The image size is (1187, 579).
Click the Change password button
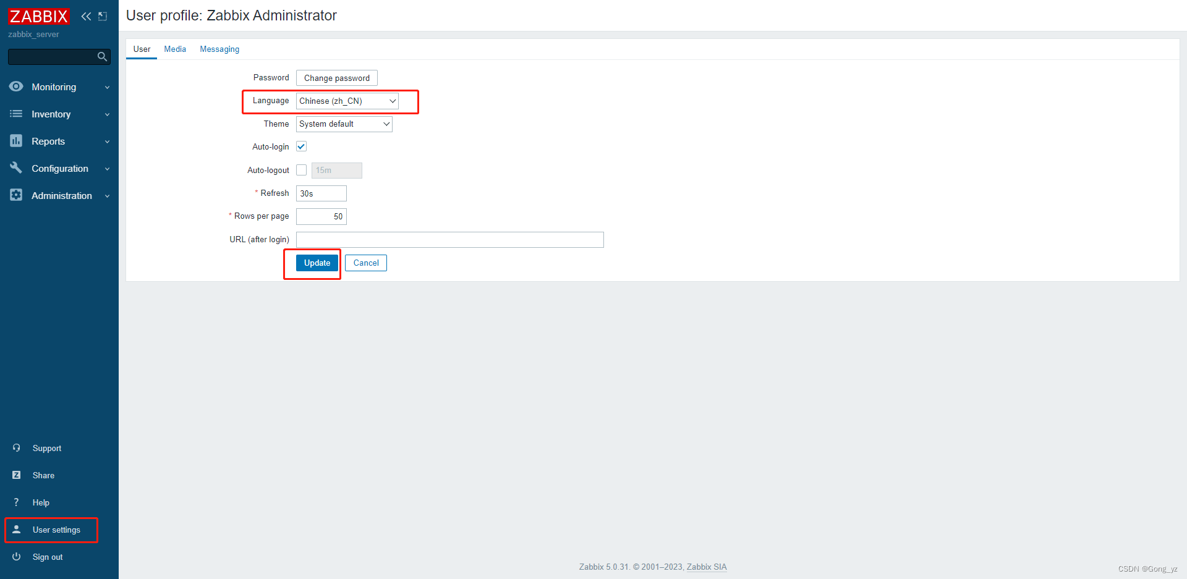[337, 78]
